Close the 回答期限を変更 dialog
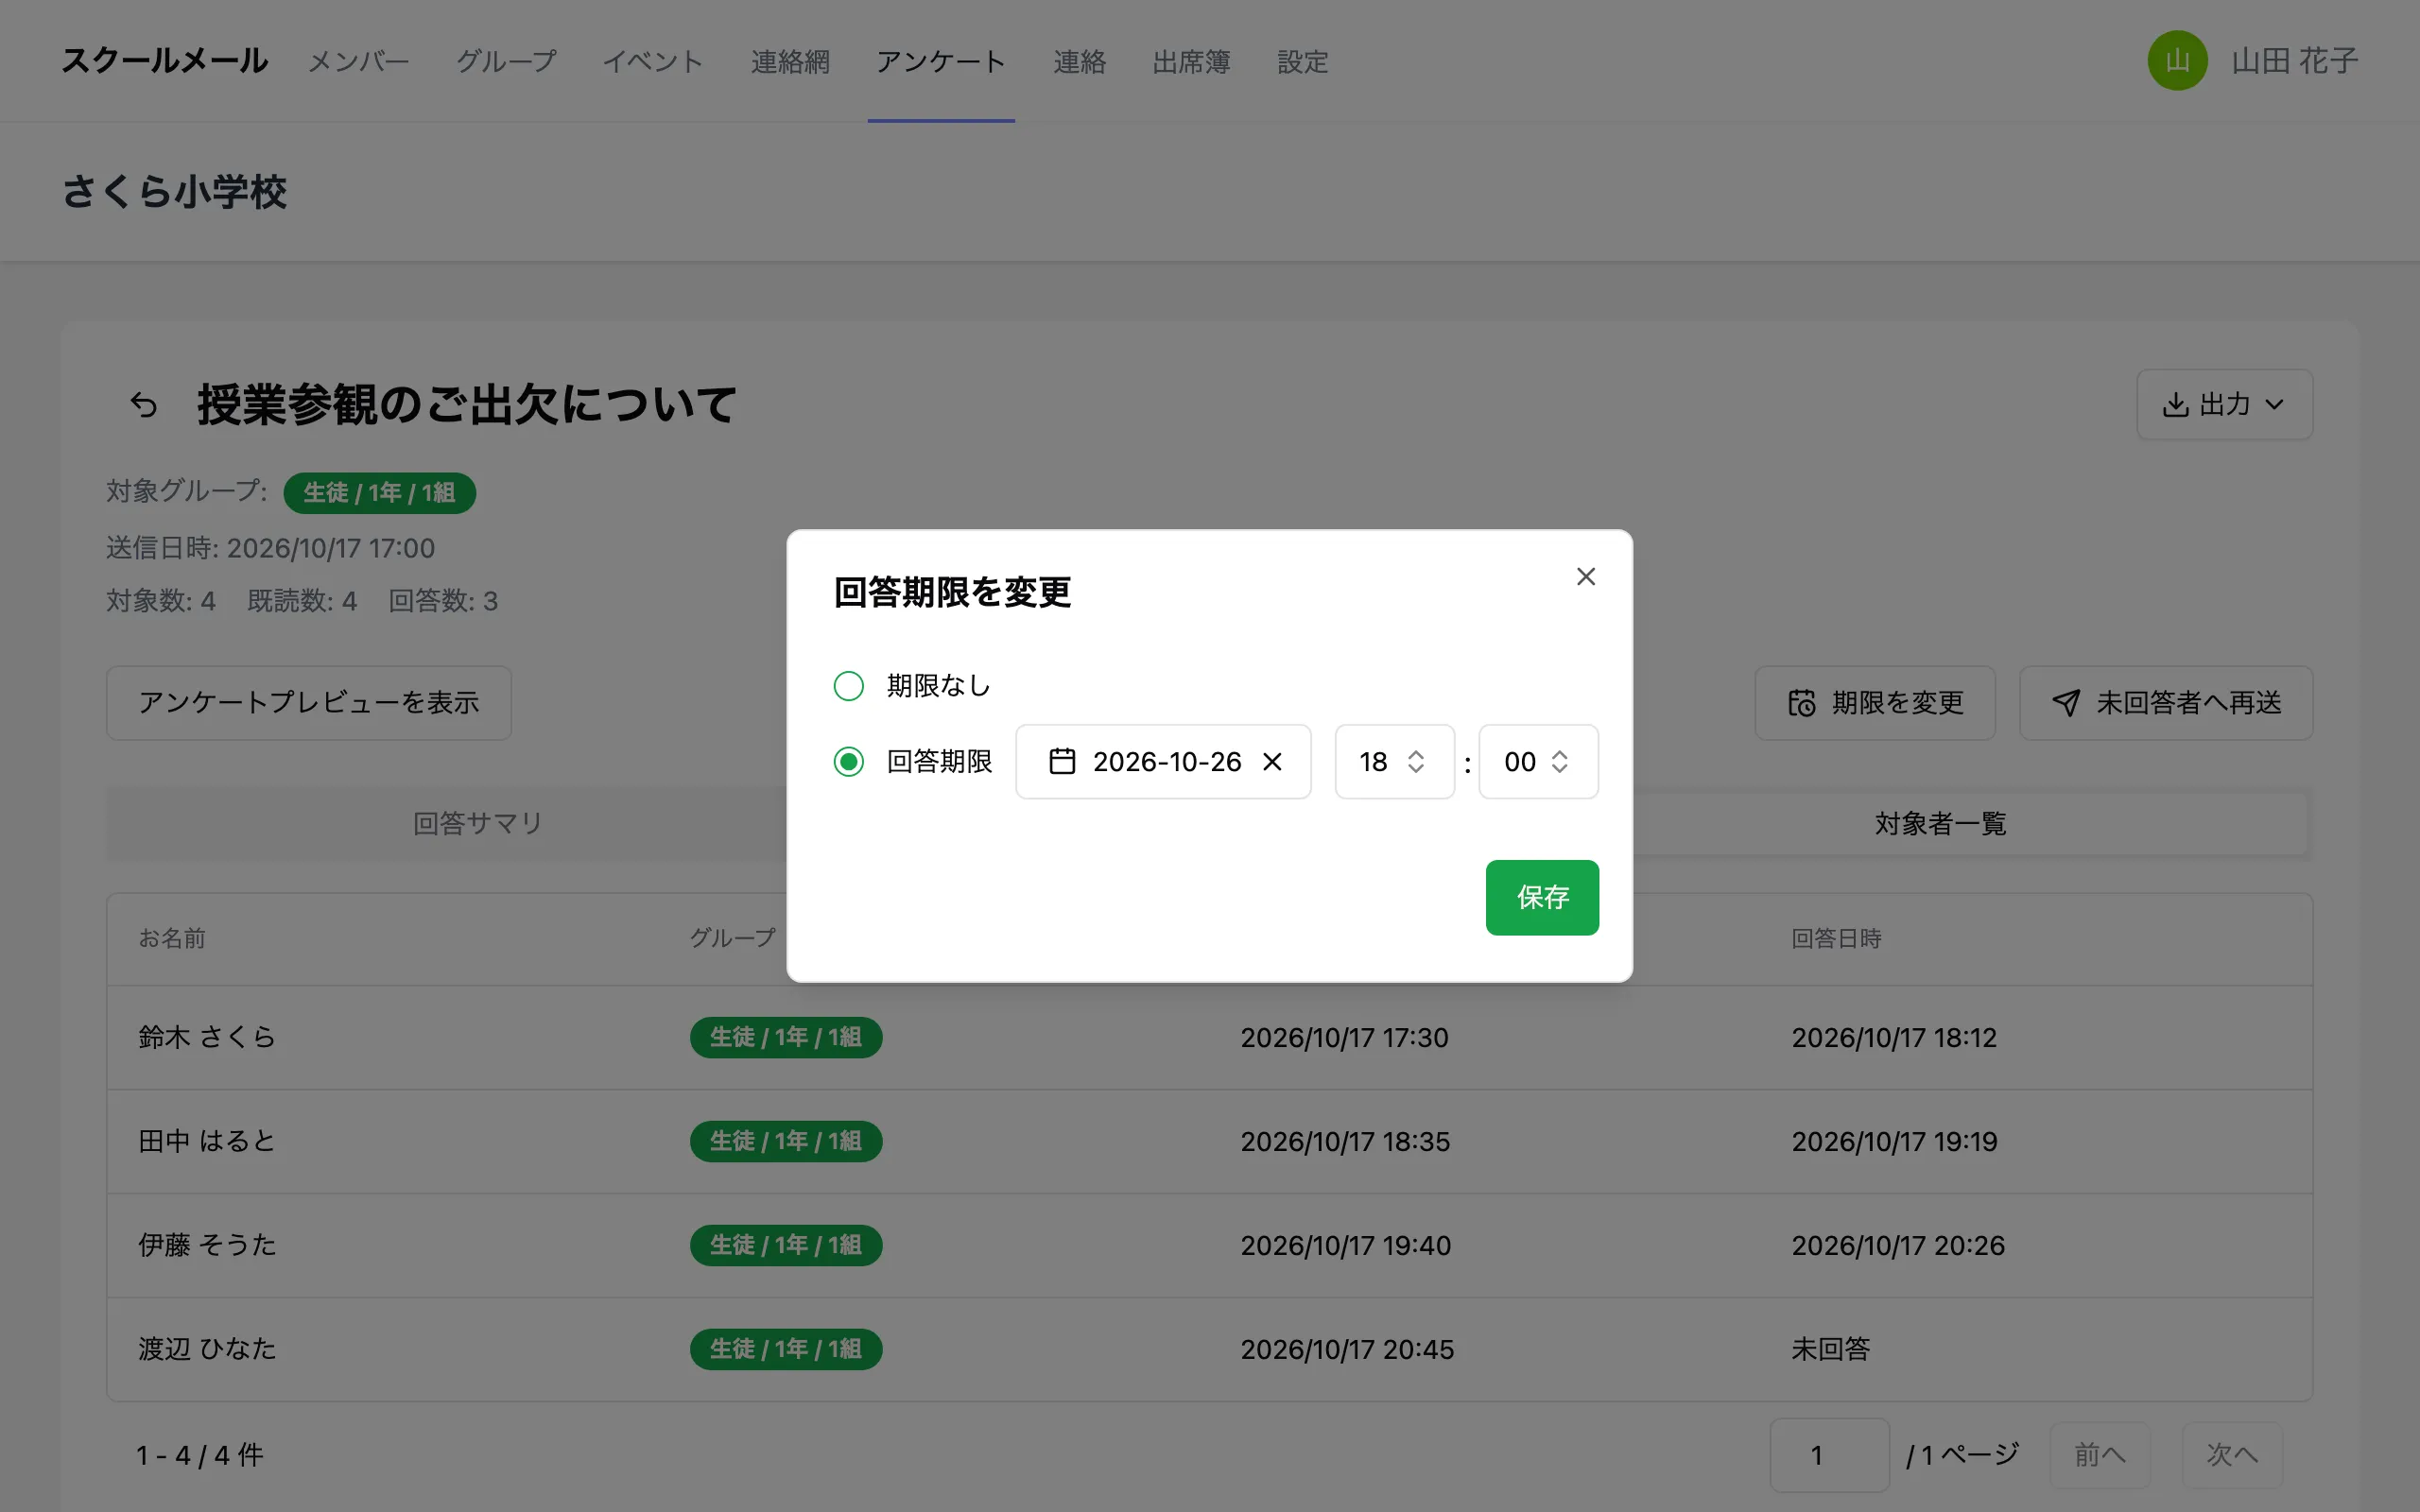 1585,576
